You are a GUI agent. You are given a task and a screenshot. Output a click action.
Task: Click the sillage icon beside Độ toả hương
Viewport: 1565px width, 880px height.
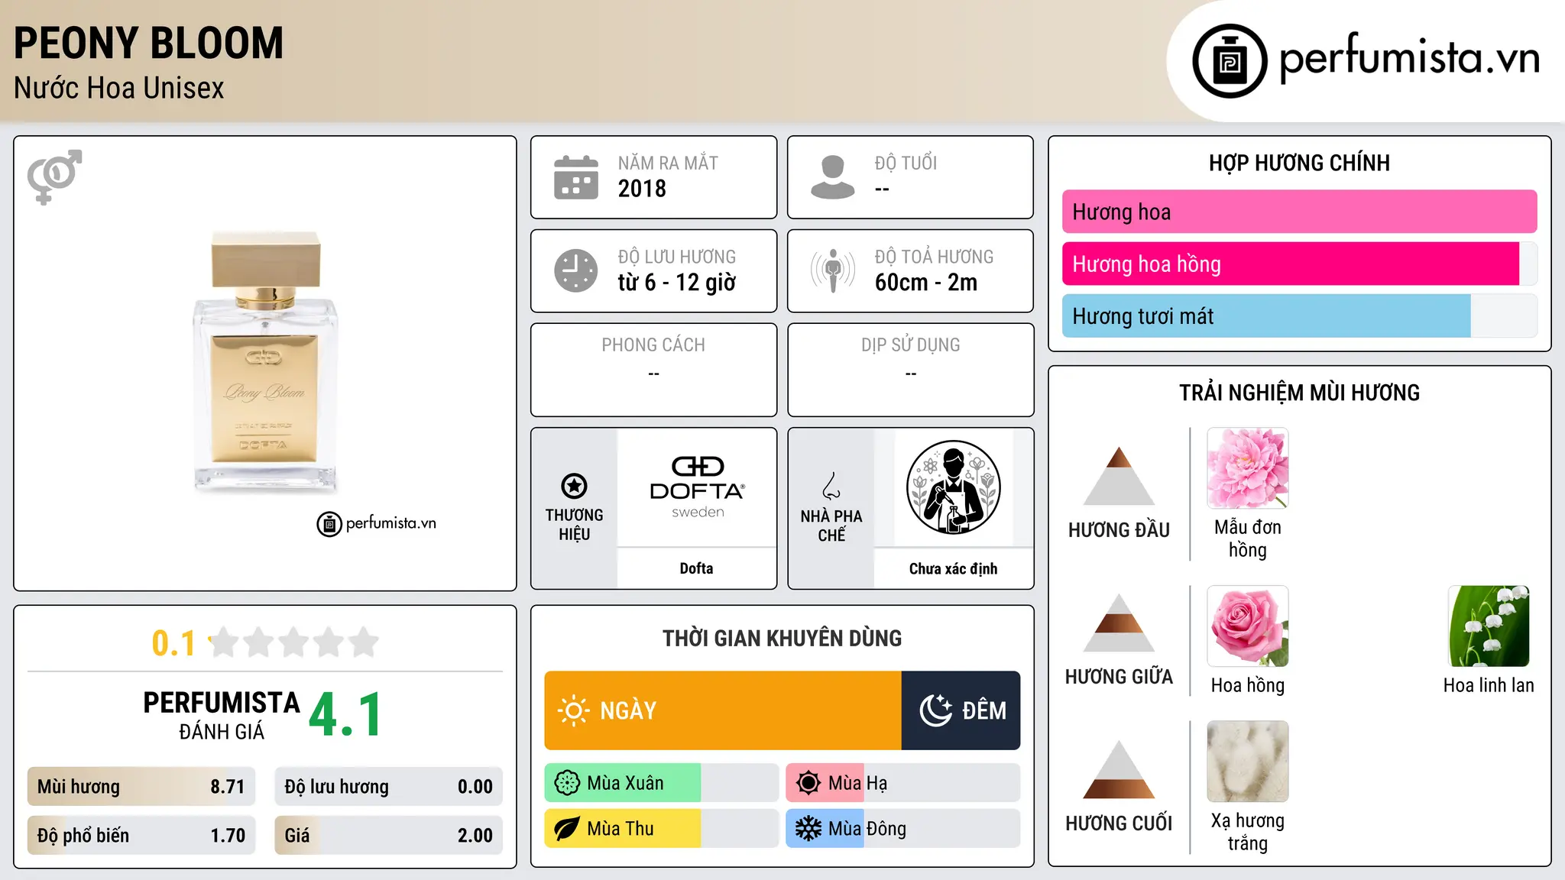[833, 270]
